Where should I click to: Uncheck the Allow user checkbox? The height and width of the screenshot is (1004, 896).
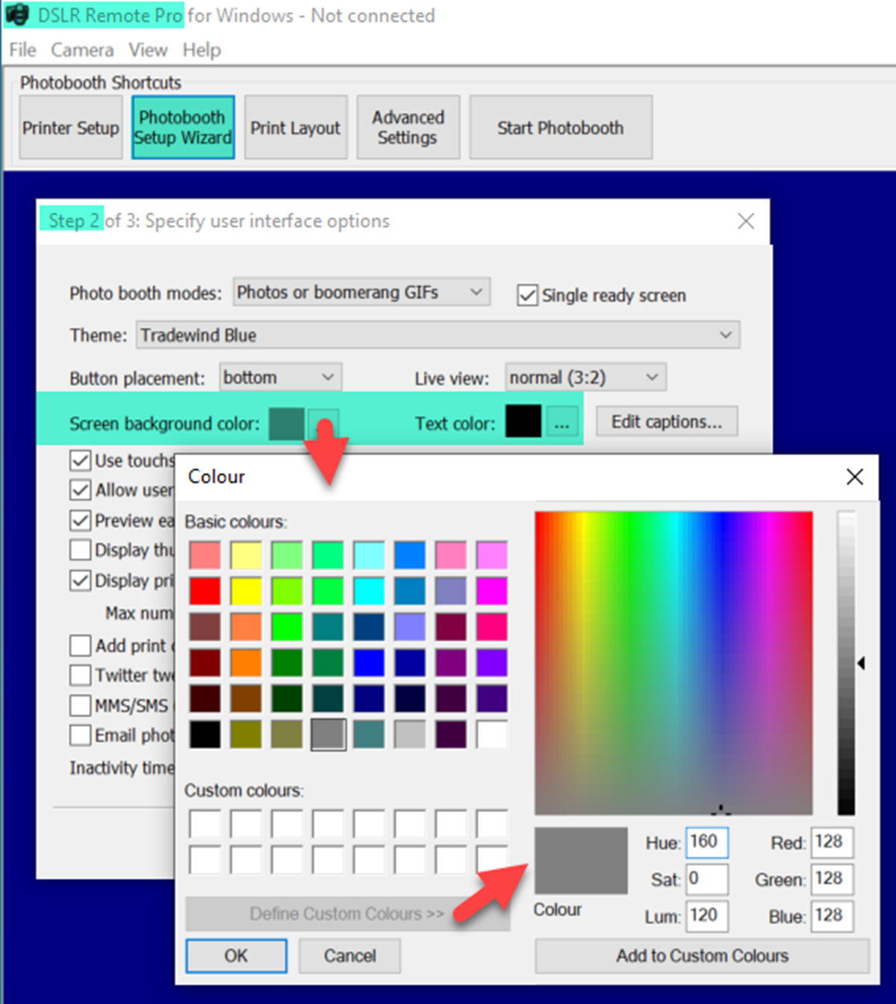click(80, 490)
